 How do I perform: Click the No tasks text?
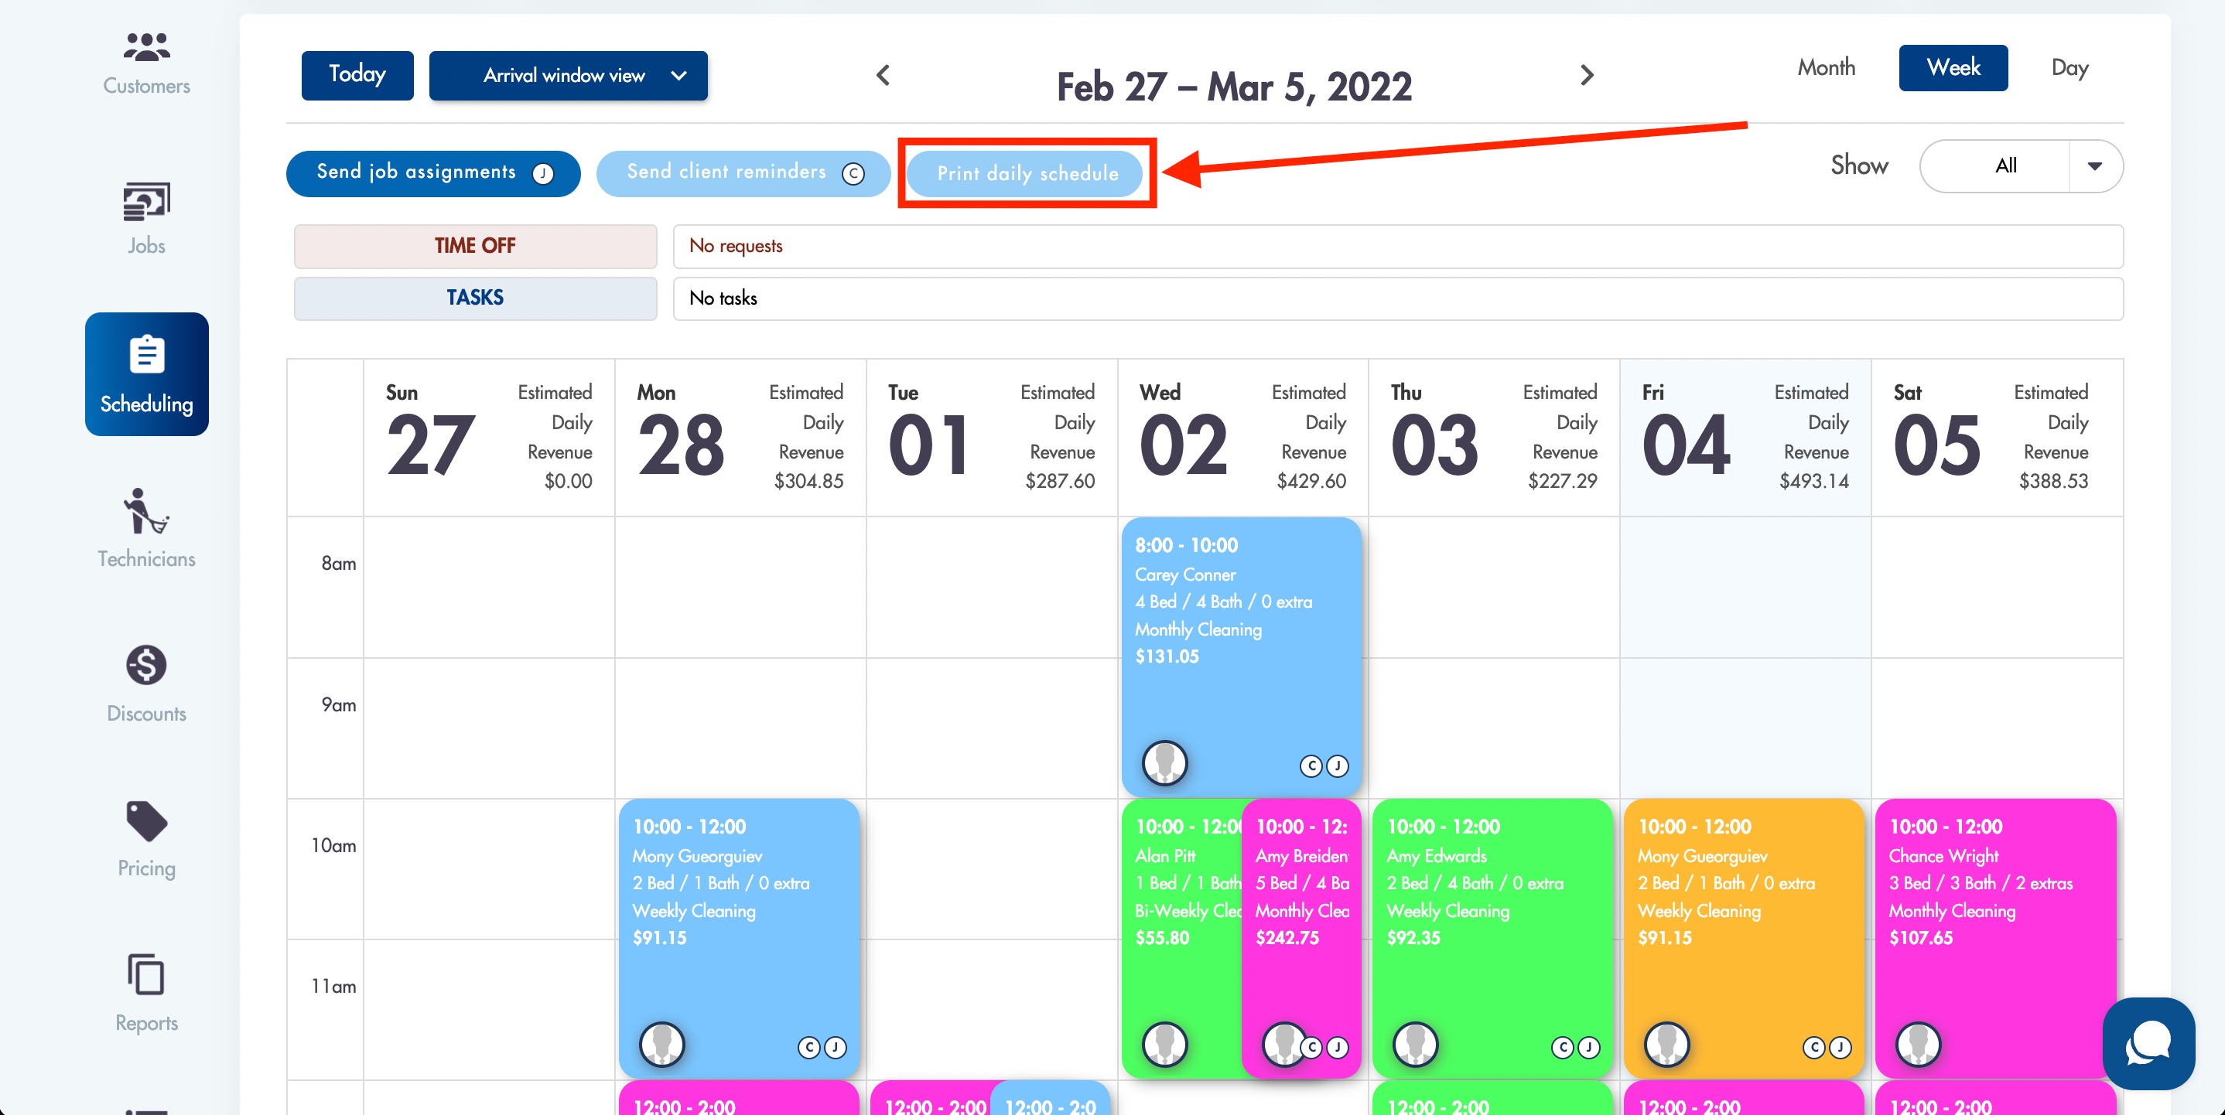pos(723,298)
